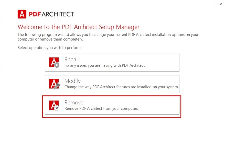Click the "Modify" heading text
This screenshot has height=148, width=225.
click(72, 81)
